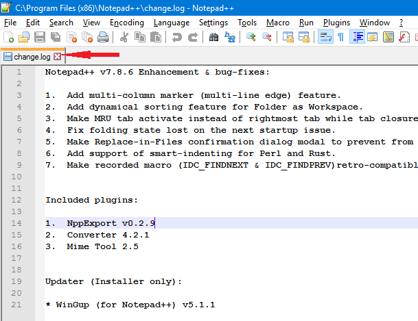This screenshot has width=418, height=321.
Task: Open the File menu
Action: tap(10, 23)
